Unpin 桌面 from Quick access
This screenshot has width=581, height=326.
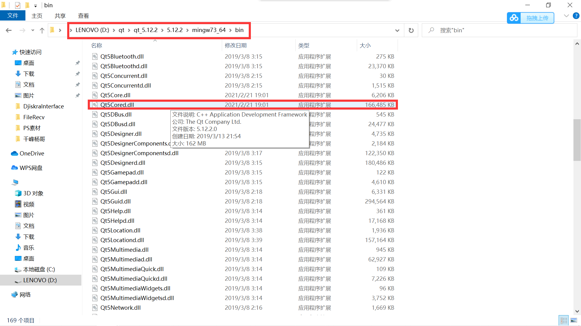(x=78, y=63)
